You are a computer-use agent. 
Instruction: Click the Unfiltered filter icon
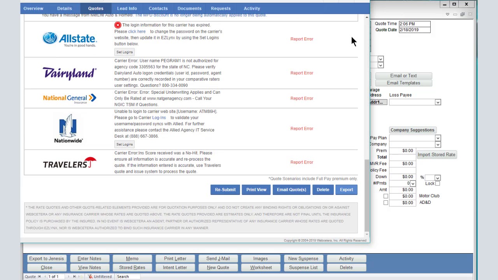[x=90, y=276]
